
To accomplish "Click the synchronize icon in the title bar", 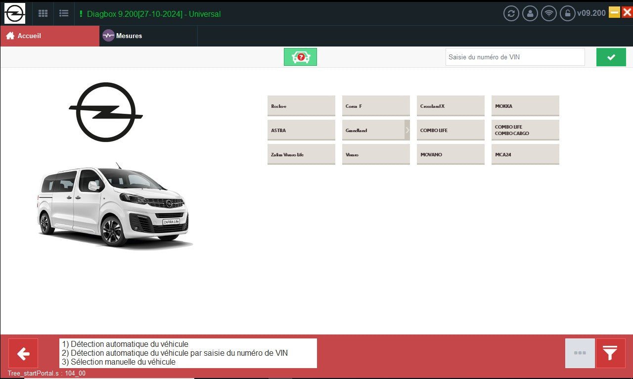I will pyautogui.click(x=511, y=13).
